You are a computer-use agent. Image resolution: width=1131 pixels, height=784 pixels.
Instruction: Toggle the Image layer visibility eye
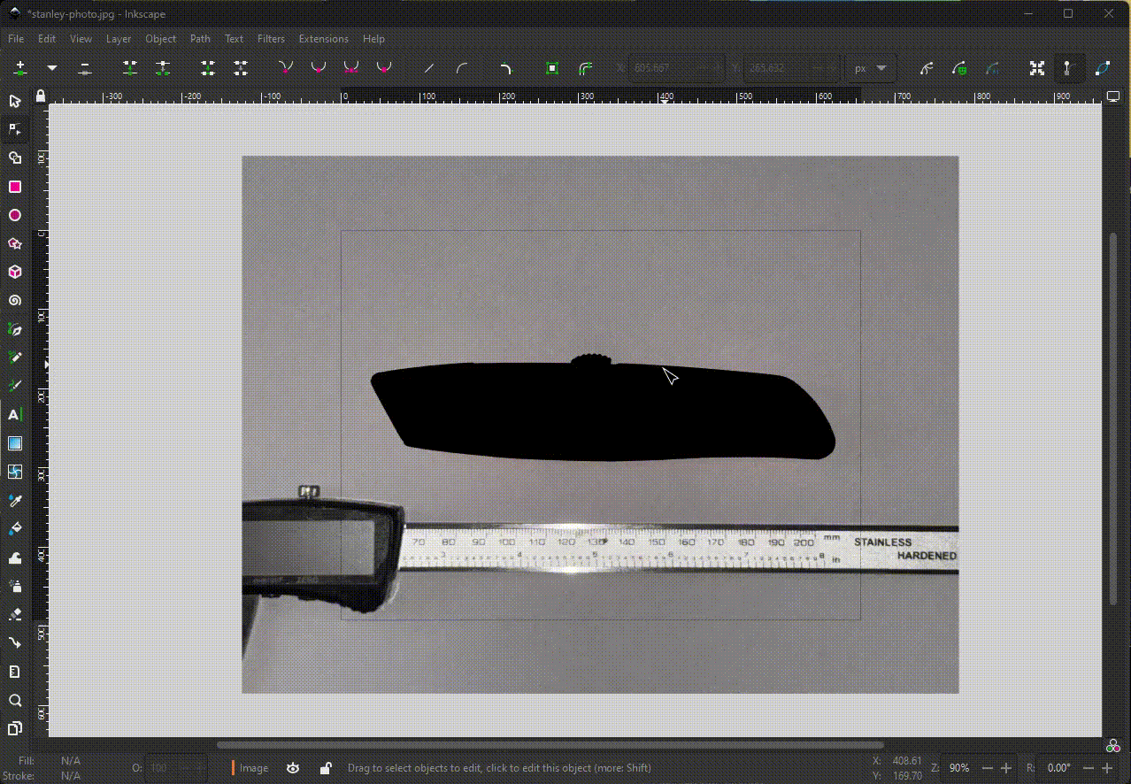[293, 768]
